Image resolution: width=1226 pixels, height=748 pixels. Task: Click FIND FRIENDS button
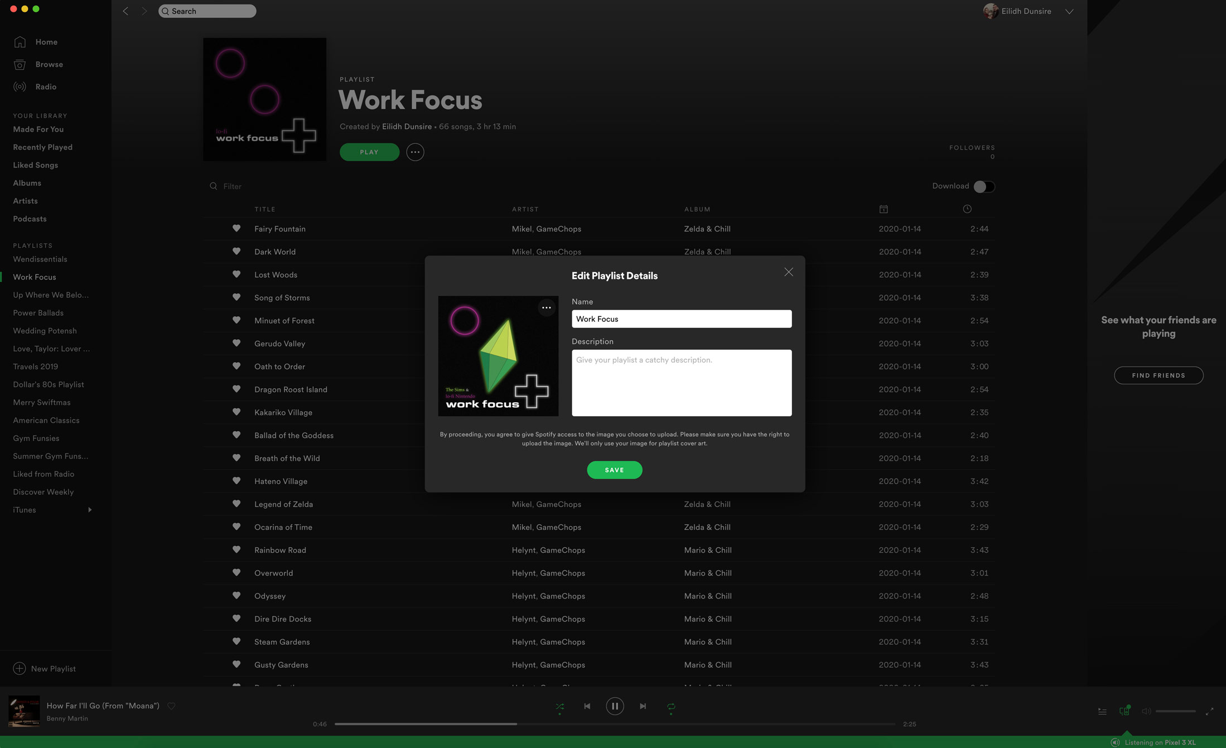[x=1159, y=375]
